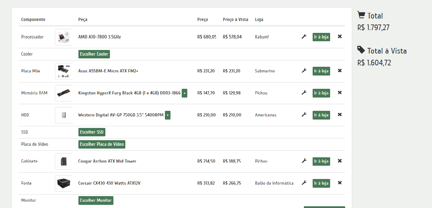Screen dimensions: 432x208
Task: Click the Preço a Vista column header
Action: pyautogui.click(x=236, y=20)
